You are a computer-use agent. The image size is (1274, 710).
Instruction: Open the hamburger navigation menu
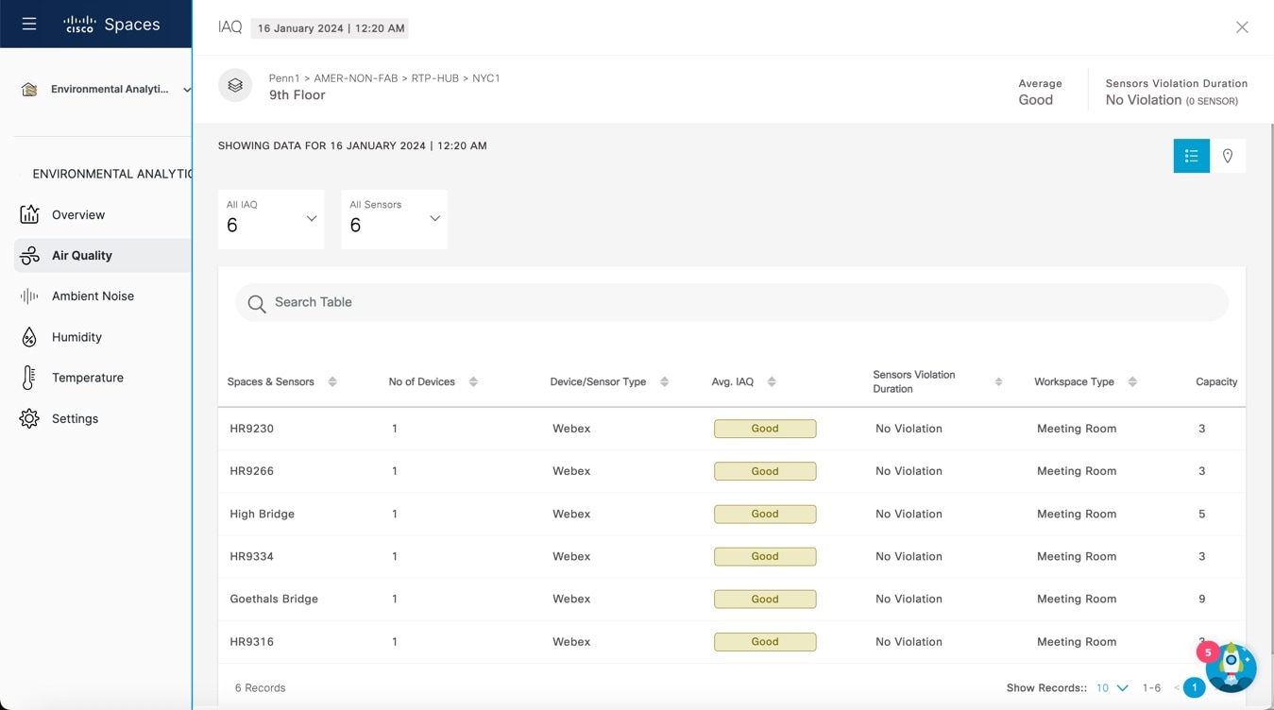pos(29,24)
